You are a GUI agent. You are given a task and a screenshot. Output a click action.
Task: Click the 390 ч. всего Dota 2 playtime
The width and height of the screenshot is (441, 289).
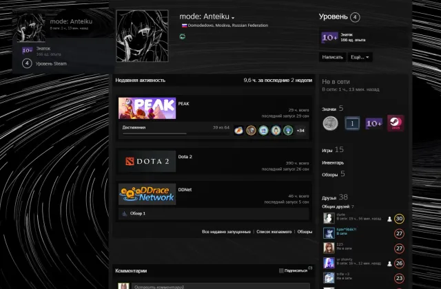tap(297, 163)
